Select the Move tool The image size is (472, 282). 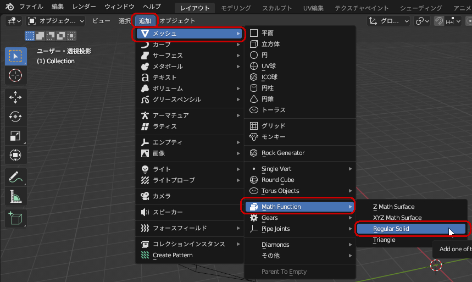[x=15, y=97]
